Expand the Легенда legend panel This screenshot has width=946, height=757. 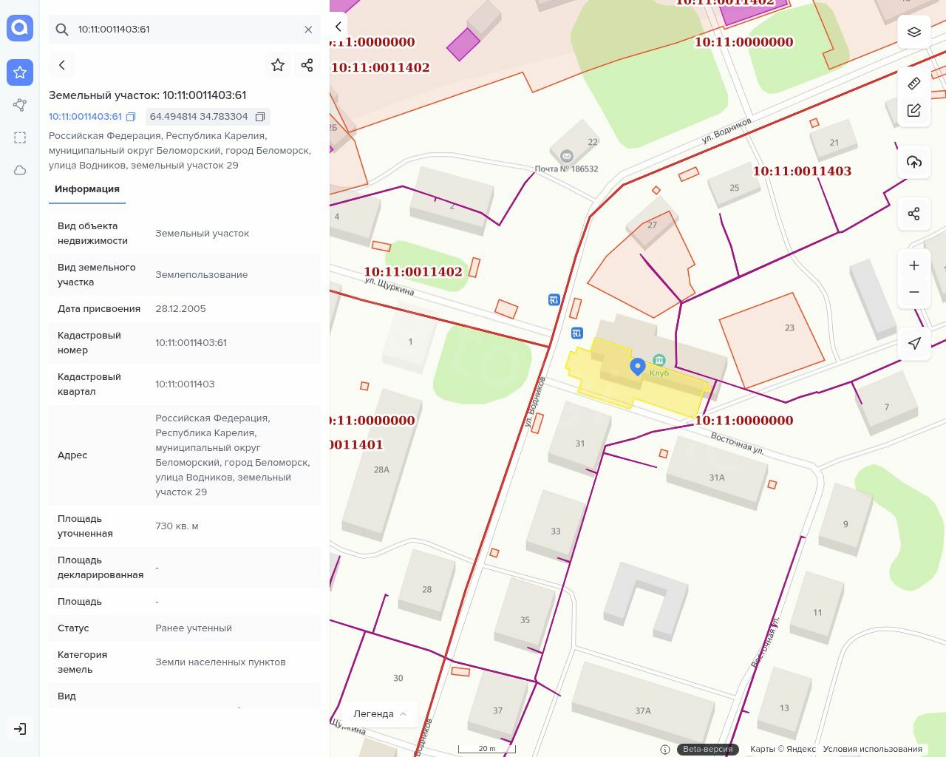pyautogui.click(x=380, y=713)
